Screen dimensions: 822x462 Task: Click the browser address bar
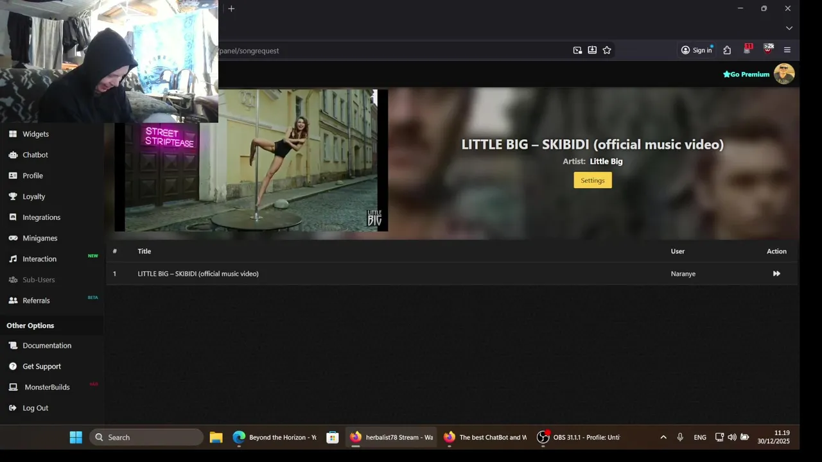point(392,50)
